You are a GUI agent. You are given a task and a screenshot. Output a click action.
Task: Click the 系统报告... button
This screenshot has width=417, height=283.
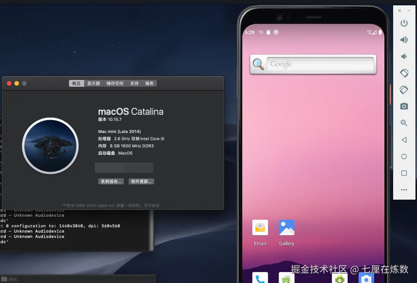point(111,181)
